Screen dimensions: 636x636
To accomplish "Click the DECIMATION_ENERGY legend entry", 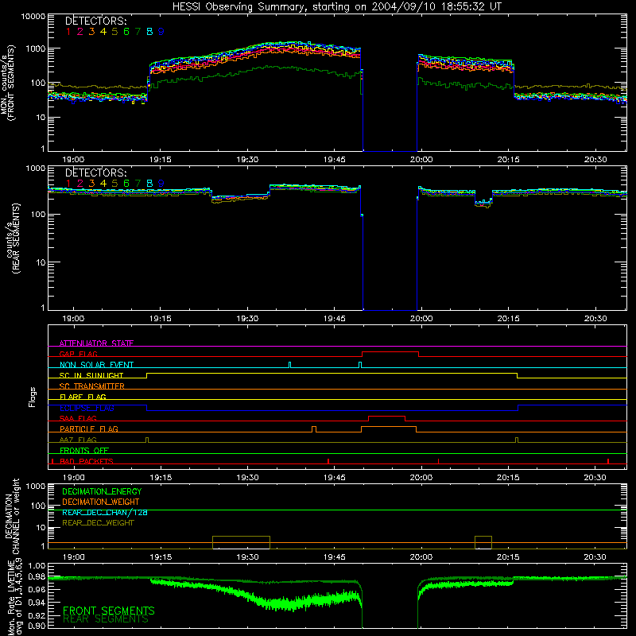I will [x=102, y=491].
